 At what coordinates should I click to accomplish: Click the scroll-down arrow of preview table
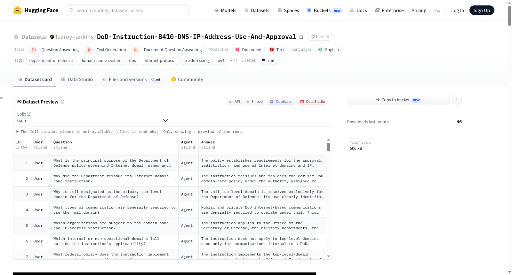click(x=328, y=256)
